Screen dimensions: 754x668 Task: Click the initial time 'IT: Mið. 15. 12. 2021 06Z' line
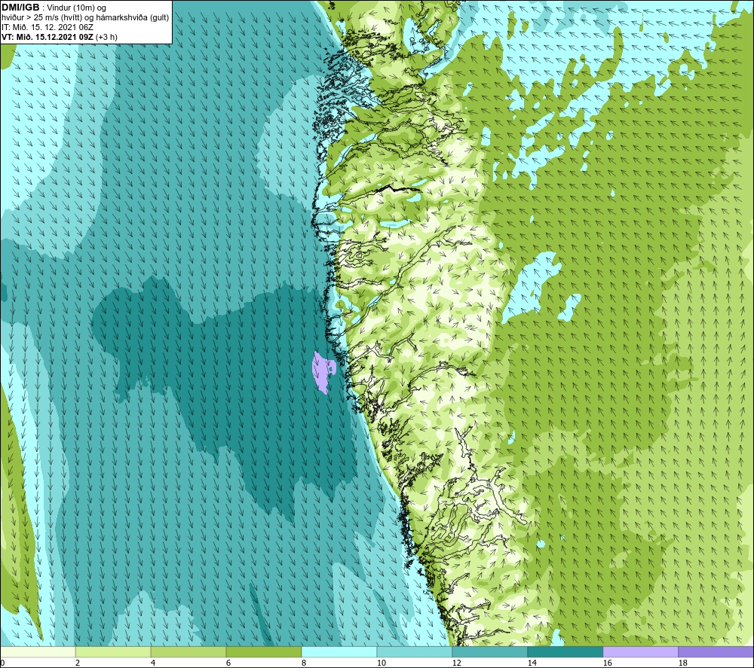tap(47, 27)
